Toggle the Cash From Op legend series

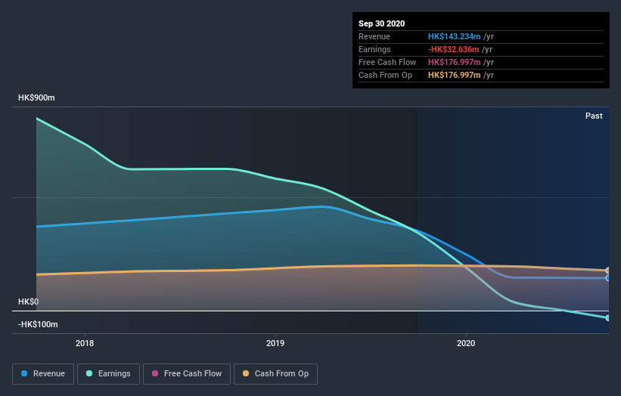pyautogui.click(x=275, y=374)
